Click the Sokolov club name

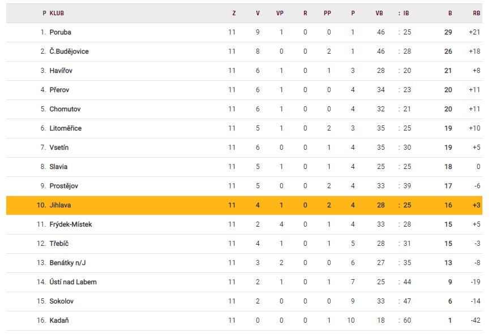point(62,301)
